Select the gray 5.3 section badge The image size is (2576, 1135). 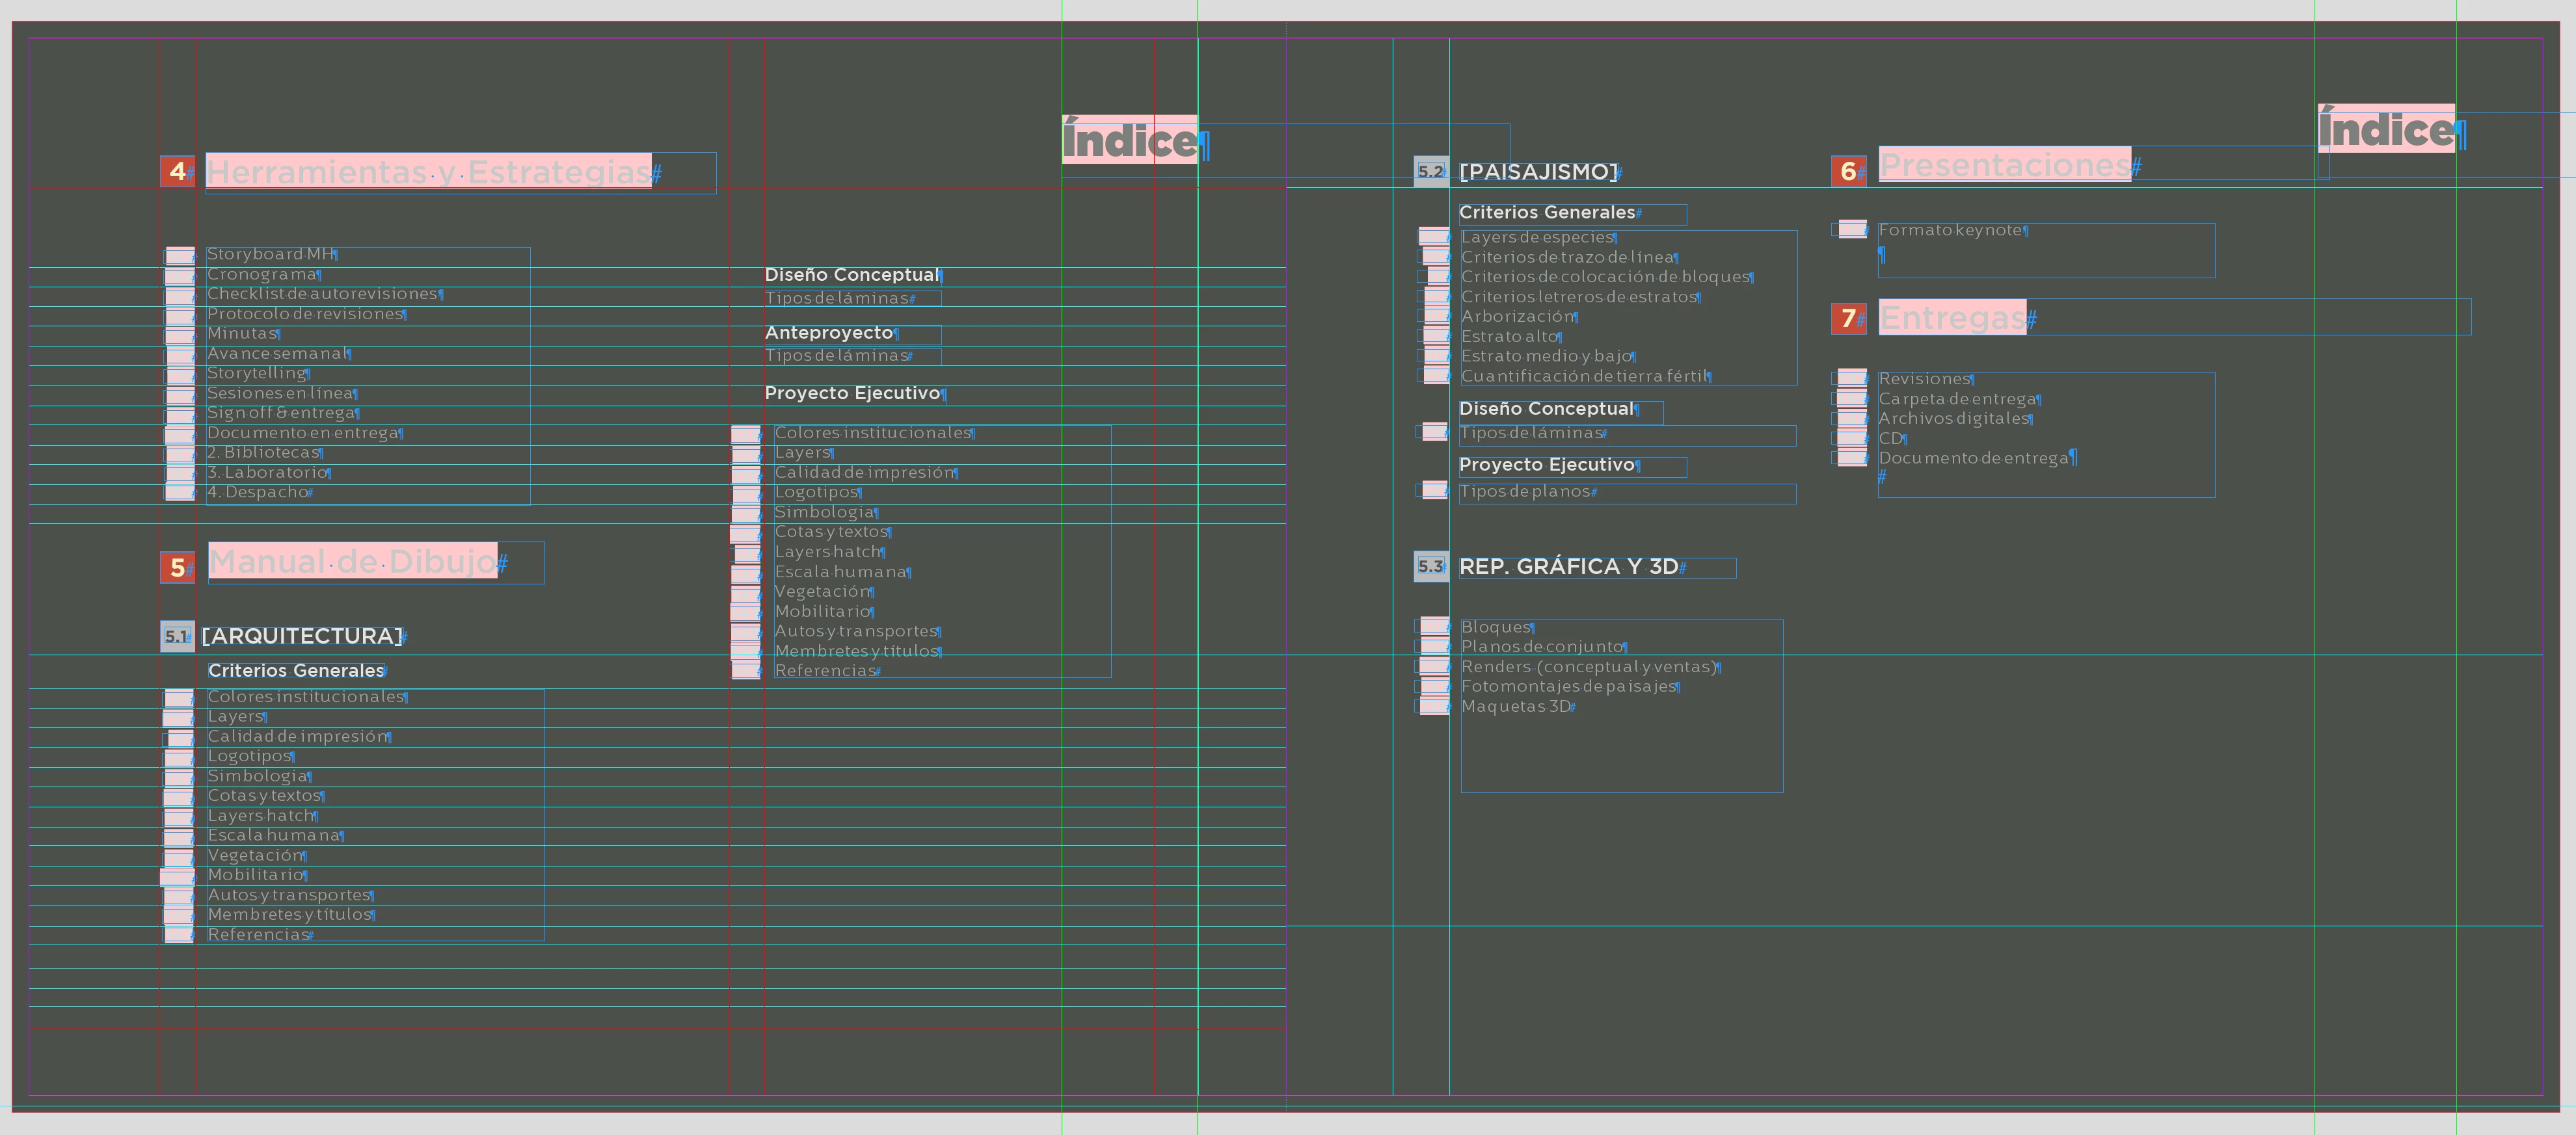[x=1430, y=566]
